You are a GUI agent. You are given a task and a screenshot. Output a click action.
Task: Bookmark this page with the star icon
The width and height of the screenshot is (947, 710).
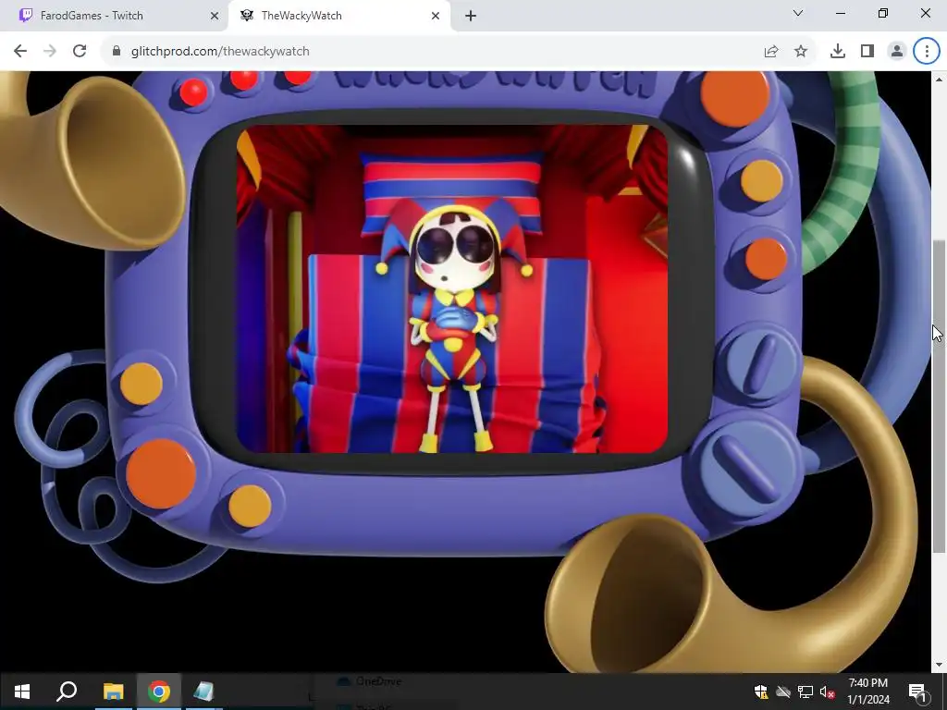801,52
